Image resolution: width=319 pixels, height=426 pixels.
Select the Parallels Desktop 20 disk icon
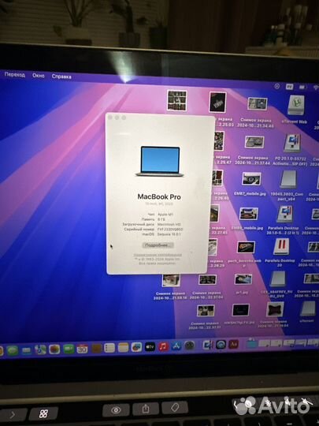[x=281, y=247]
